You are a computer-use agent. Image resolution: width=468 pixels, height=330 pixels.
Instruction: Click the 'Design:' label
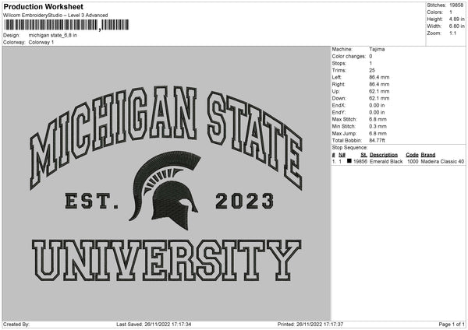12,35
